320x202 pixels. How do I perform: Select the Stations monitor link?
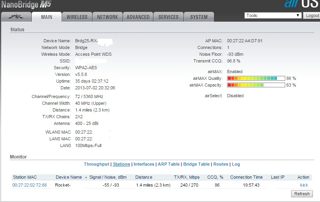121,164
